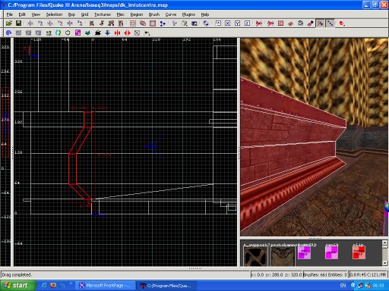Select the magenta texture left of caulk
The image size is (389, 291).
pos(304,253)
